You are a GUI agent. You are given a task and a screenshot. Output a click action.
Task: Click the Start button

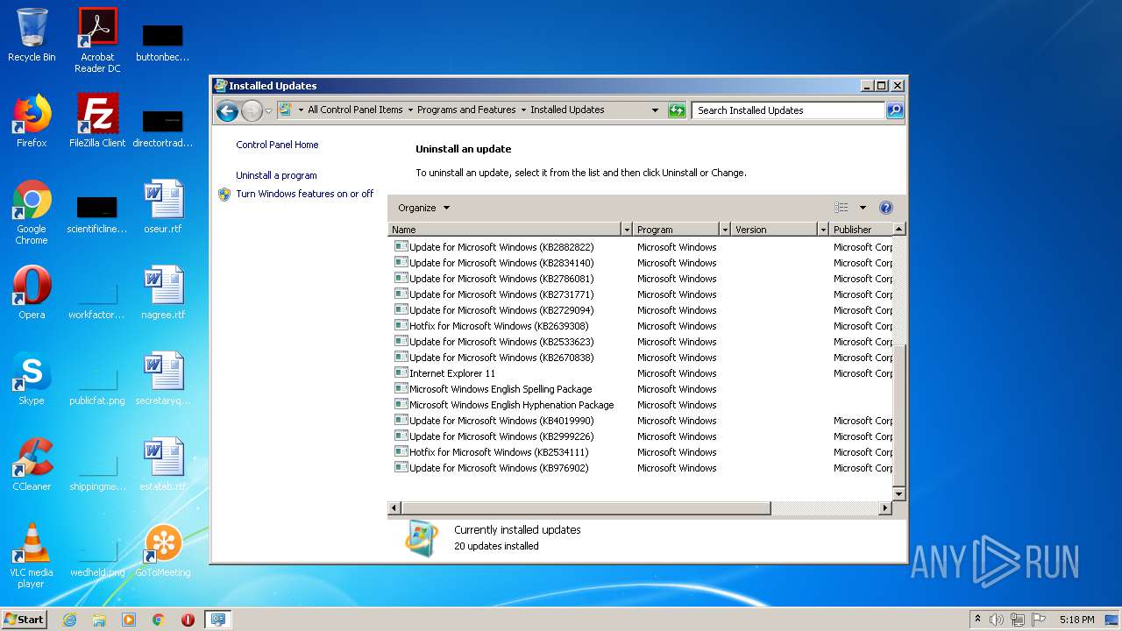coord(25,619)
